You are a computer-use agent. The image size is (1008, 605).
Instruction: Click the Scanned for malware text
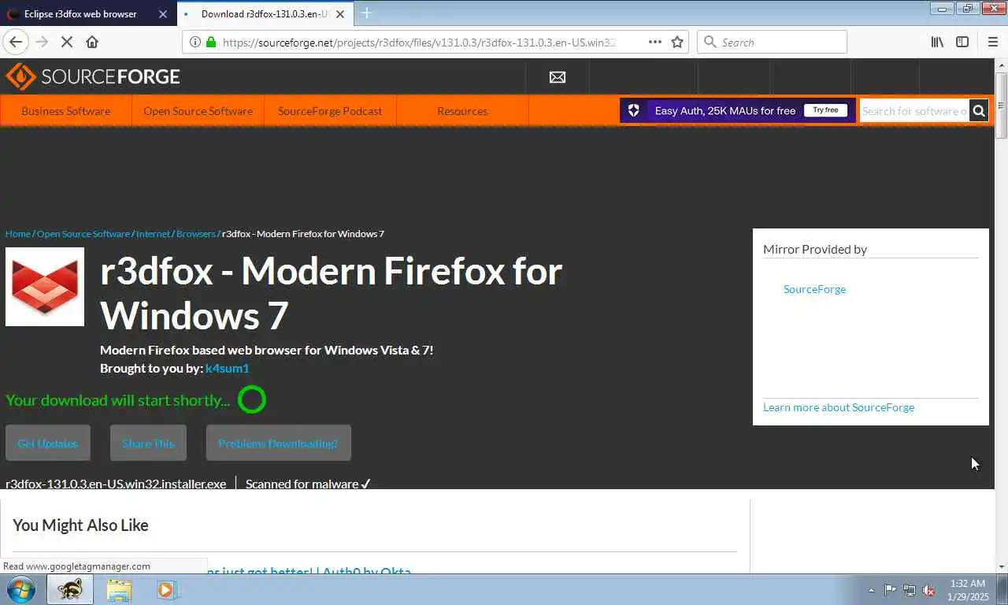pyautogui.click(x=308, y=484)
